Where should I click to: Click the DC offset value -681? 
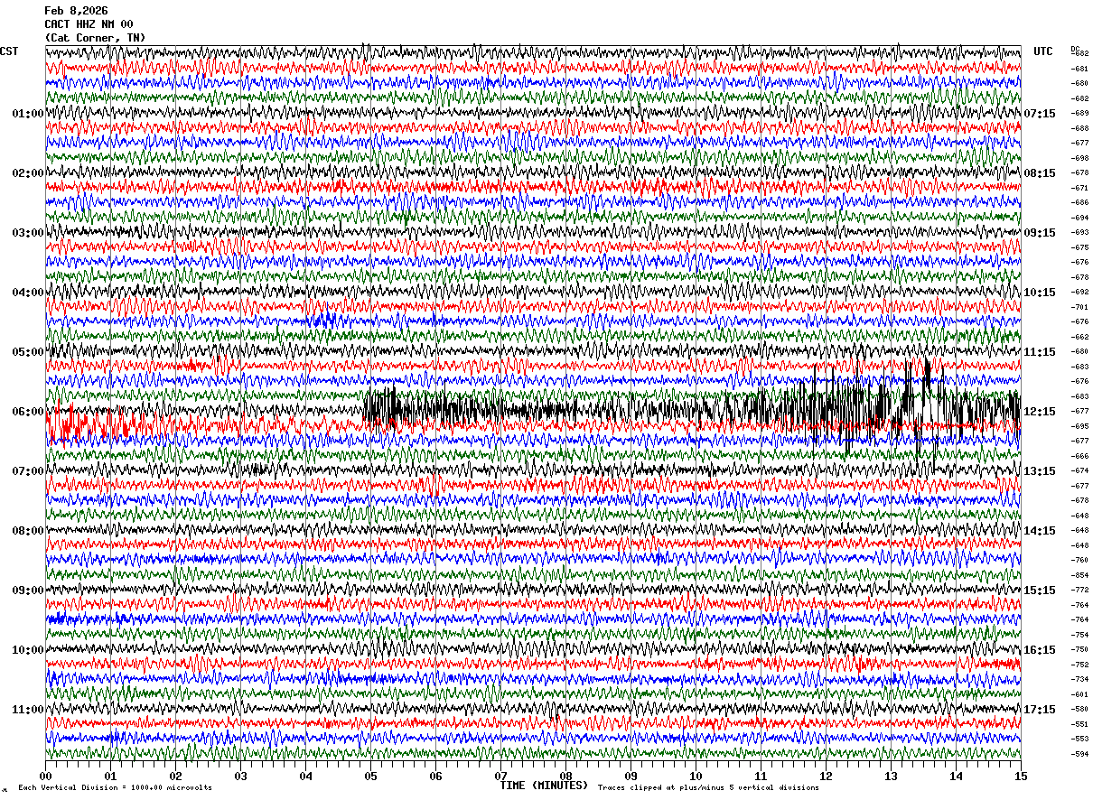(1079, 69)
